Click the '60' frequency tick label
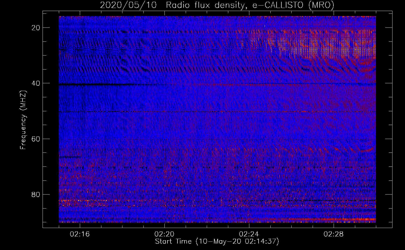405x250 pixels. 36,139
